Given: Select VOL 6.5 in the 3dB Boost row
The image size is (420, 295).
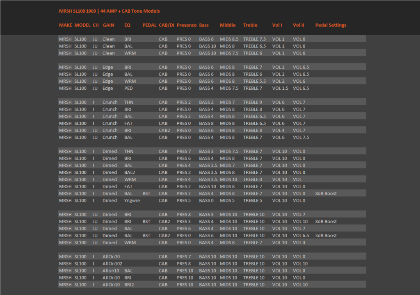Looking at the screenshot, I should coord(301,236).
